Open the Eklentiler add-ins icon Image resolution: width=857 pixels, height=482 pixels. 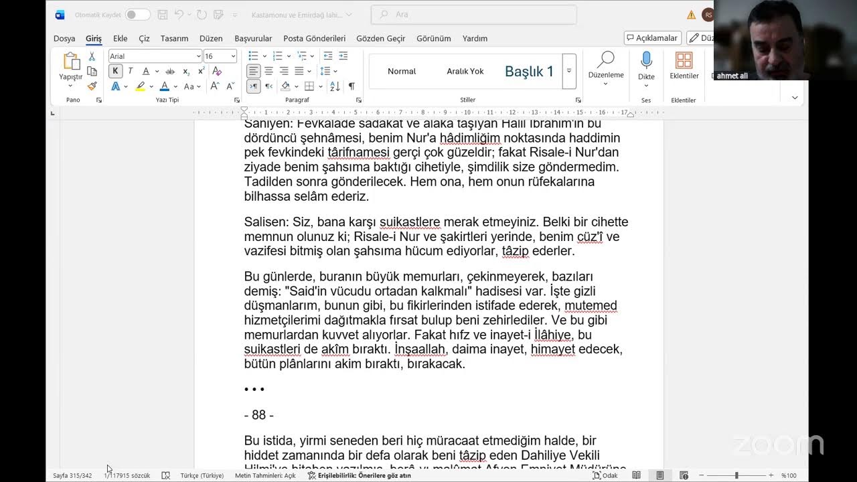click(684, 61)
